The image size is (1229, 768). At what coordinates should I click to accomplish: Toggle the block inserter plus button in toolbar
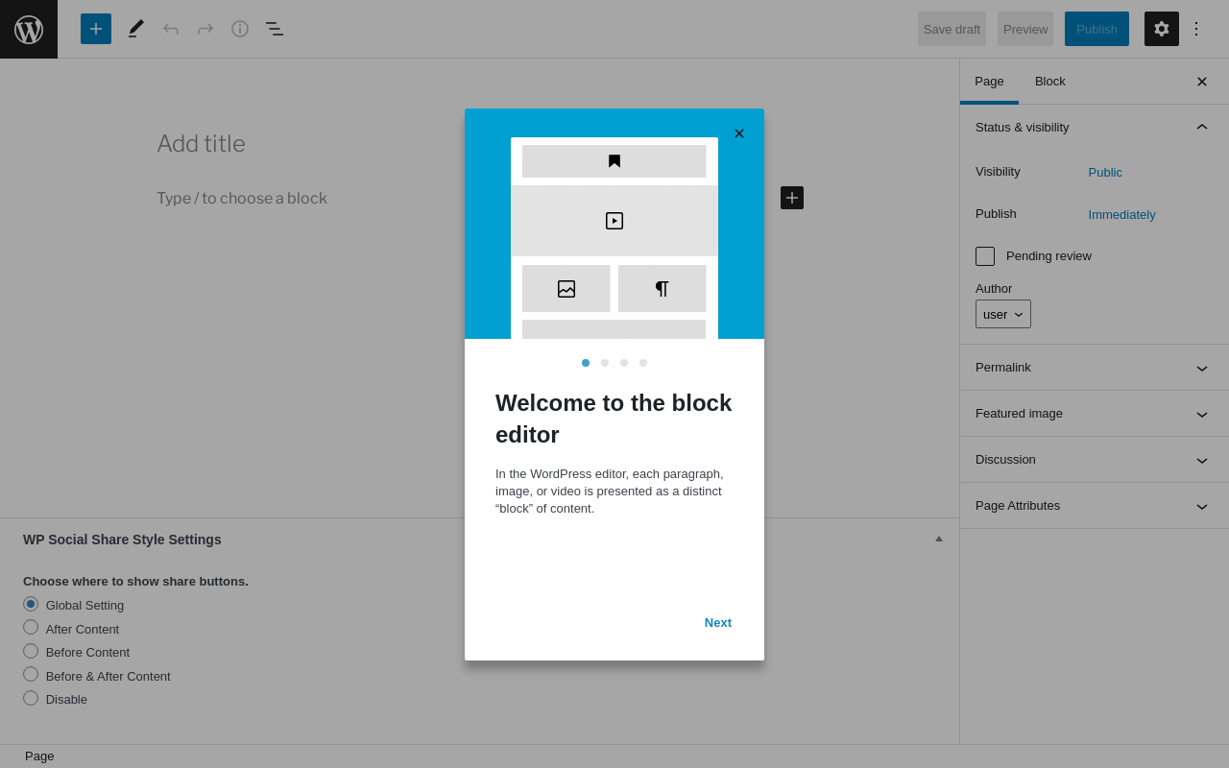pos(96,29)
